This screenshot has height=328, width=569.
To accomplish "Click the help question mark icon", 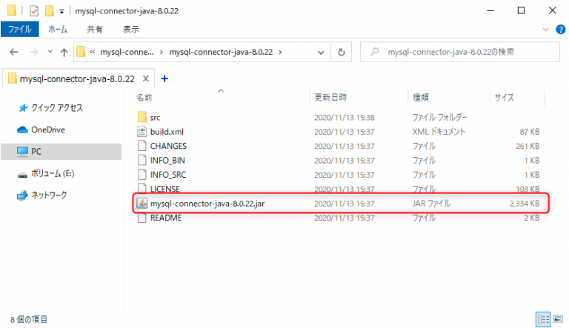I will 561,29.
